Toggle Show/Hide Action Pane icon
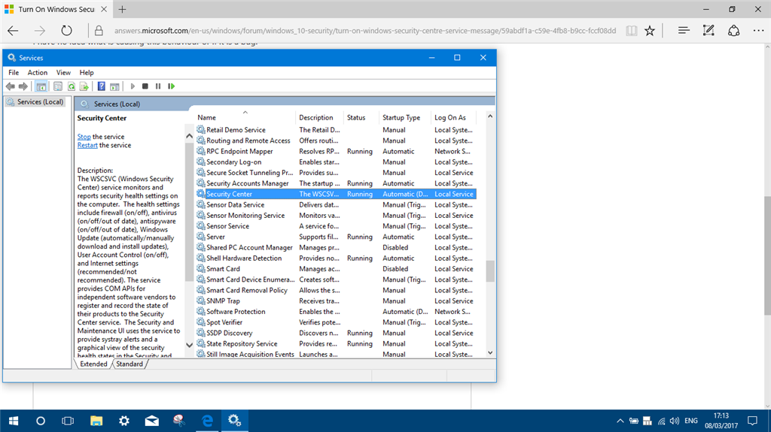Viewport: 771px width, 432px height. pyautogui.click(x=114, y=86)
